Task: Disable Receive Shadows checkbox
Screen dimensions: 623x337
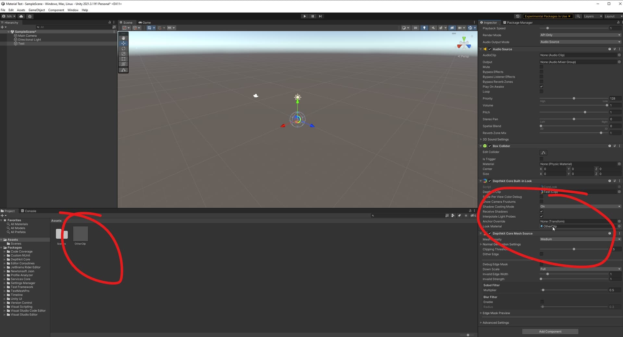Action: [x=541, y=211]
